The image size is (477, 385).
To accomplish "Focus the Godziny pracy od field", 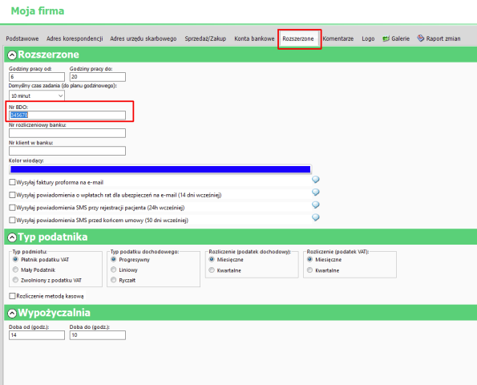I will pyautogui.click(x=37, y=77).
